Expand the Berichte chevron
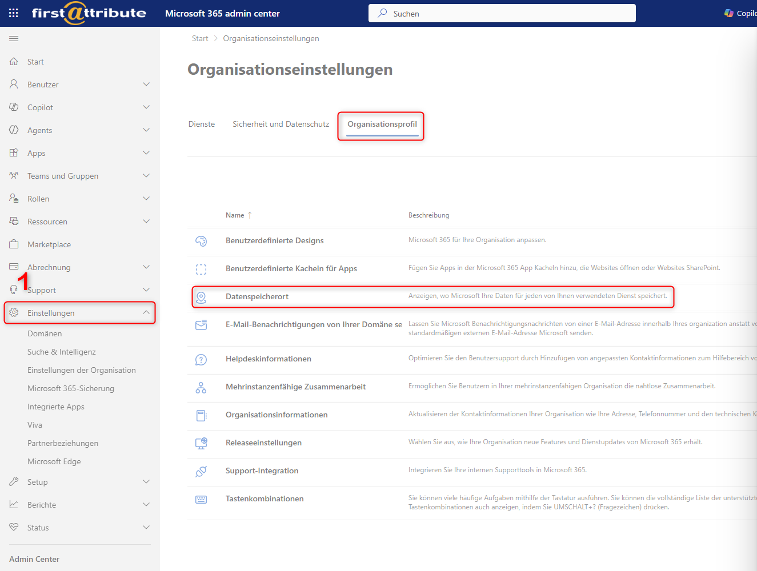 point(146,504)
